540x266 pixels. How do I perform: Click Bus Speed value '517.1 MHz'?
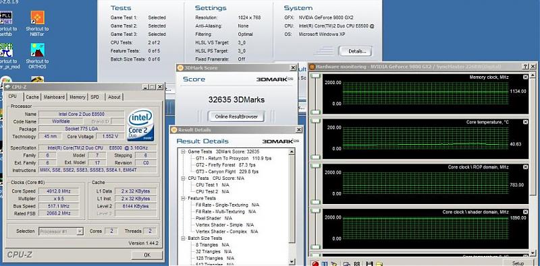pyautogui.click(x=59, y=206)
